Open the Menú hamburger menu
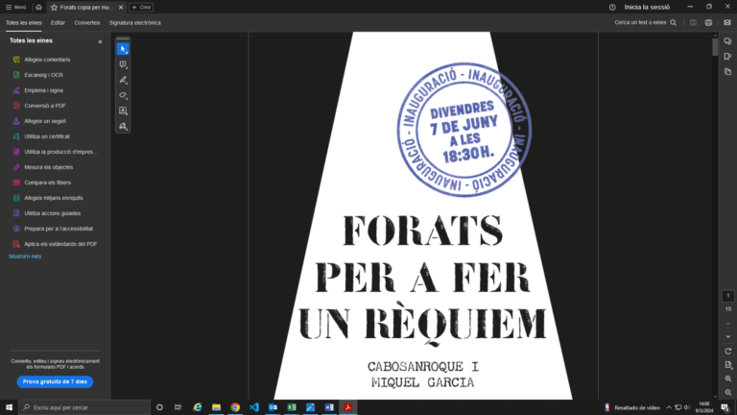Viewport: 737px width, 415px height. pyautogui.click(x=15, y=7)
